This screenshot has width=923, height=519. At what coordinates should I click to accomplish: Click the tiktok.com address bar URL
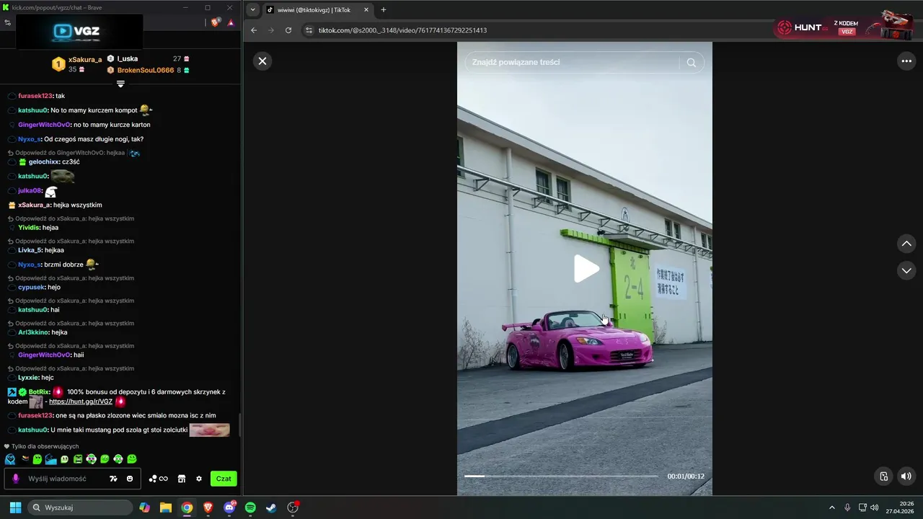coord(402,30)
